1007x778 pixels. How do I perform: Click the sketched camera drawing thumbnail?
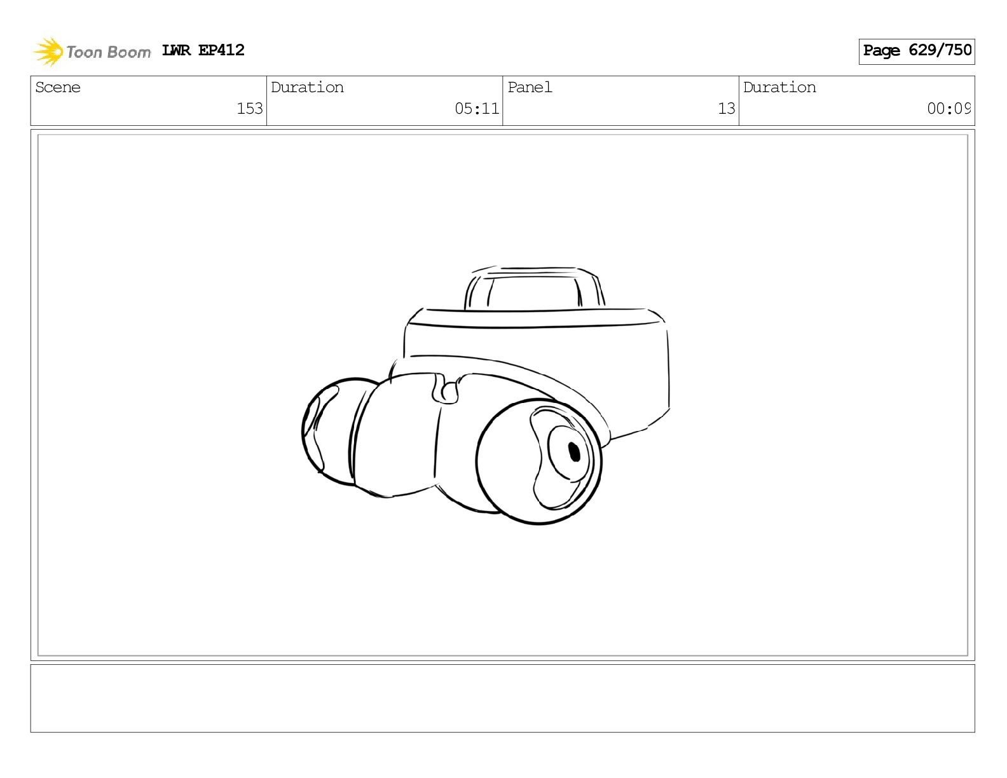486,395
